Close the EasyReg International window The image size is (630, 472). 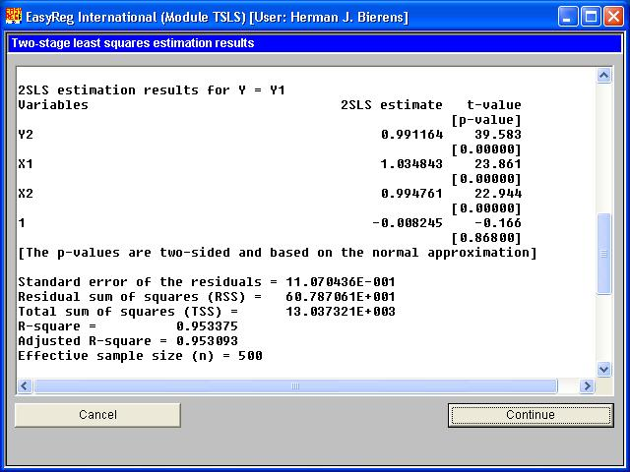pyautogui.click(x=614, y=17)
